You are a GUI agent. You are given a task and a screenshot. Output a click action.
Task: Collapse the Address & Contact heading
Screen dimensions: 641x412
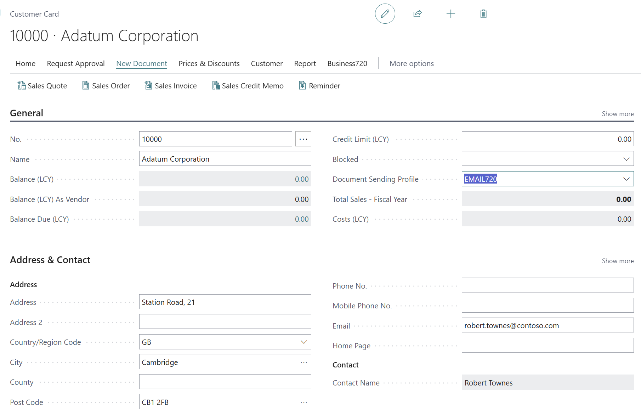(x=50, y=260)
